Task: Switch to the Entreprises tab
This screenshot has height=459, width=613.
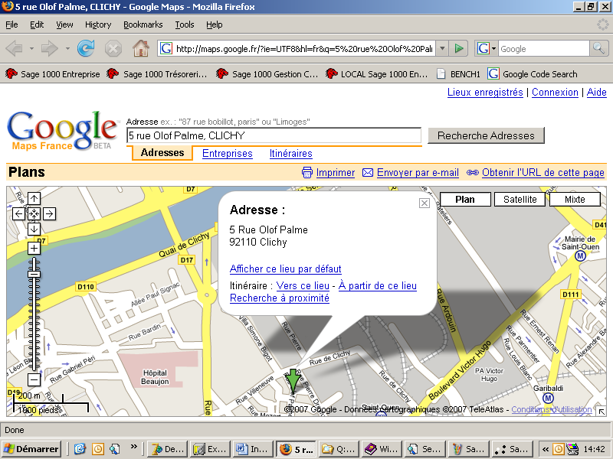Action: click(x=228, y=154)
